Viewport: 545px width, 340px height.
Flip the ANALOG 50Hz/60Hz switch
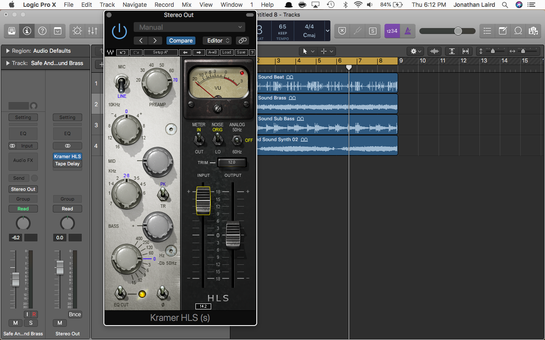(237, 139)
